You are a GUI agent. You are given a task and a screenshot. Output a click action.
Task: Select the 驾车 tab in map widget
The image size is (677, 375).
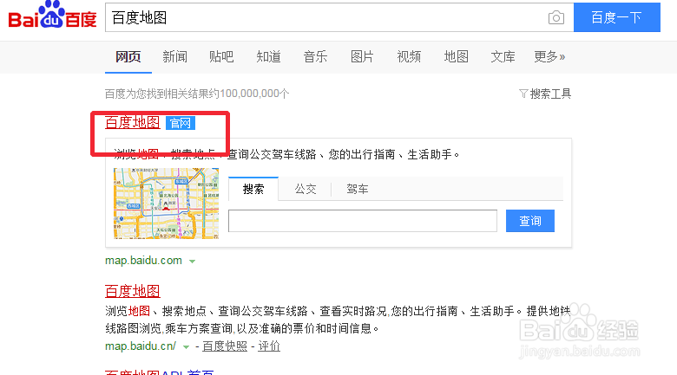[x=358, y=189]
